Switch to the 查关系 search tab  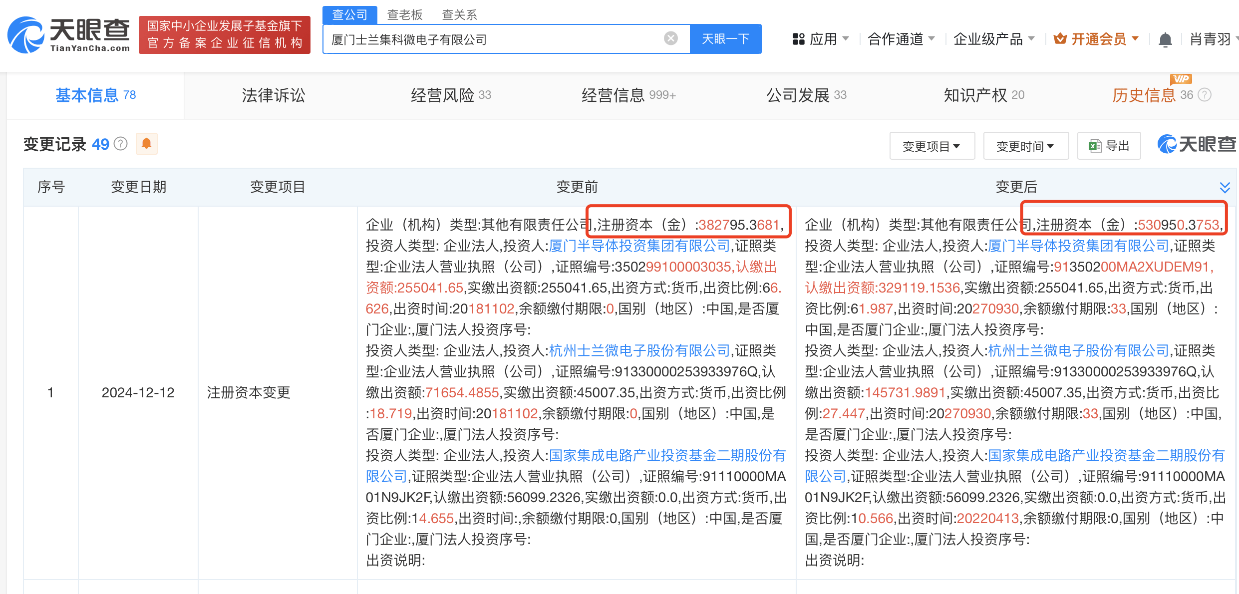click(460, 14)
